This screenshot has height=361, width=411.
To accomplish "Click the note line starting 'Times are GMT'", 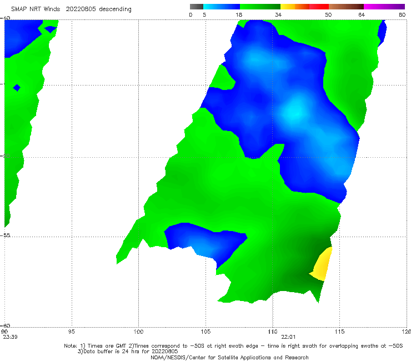I will [x=233, y=346].
